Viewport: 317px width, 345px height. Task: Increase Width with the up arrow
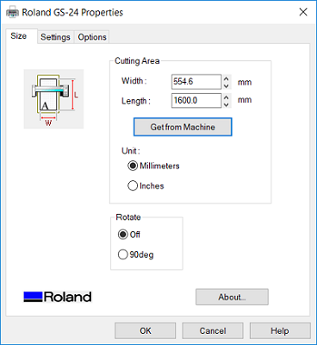tap(227, 78)
